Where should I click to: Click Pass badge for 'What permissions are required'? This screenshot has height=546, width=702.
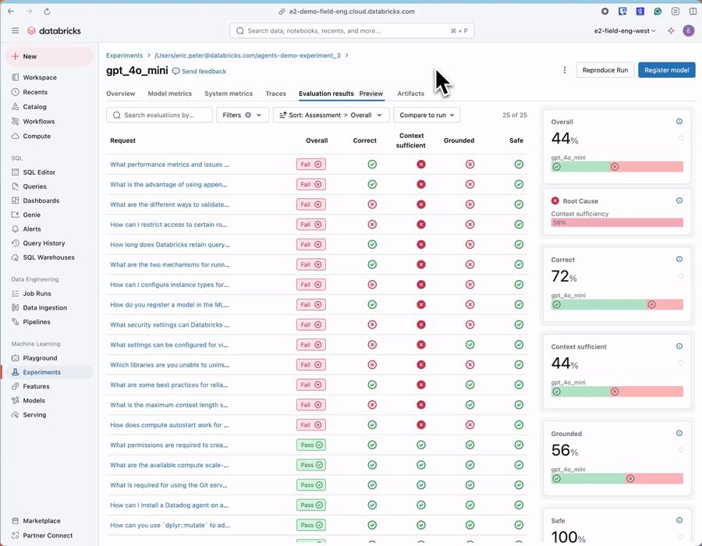click(x=311, y=445)
